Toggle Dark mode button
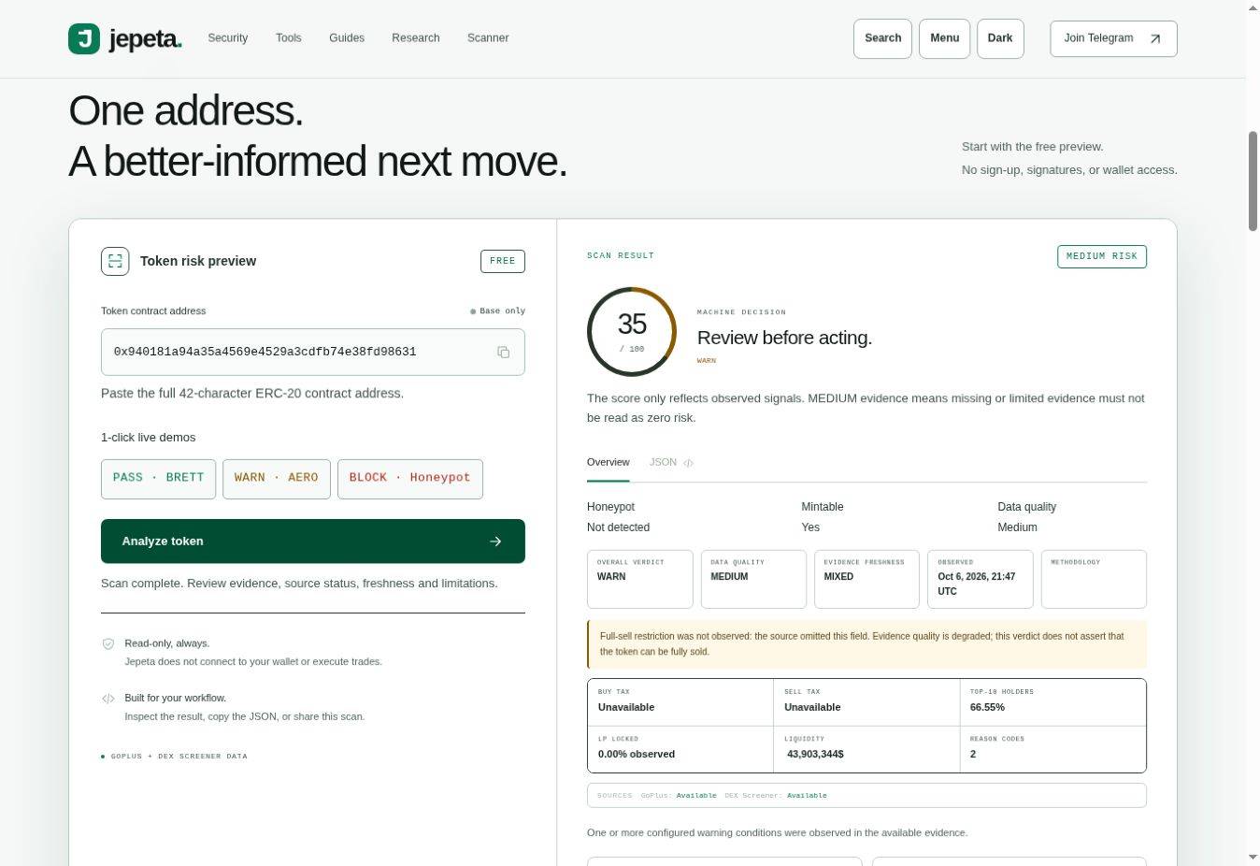The image size is (1260, 866). [x=1000, y=38]
